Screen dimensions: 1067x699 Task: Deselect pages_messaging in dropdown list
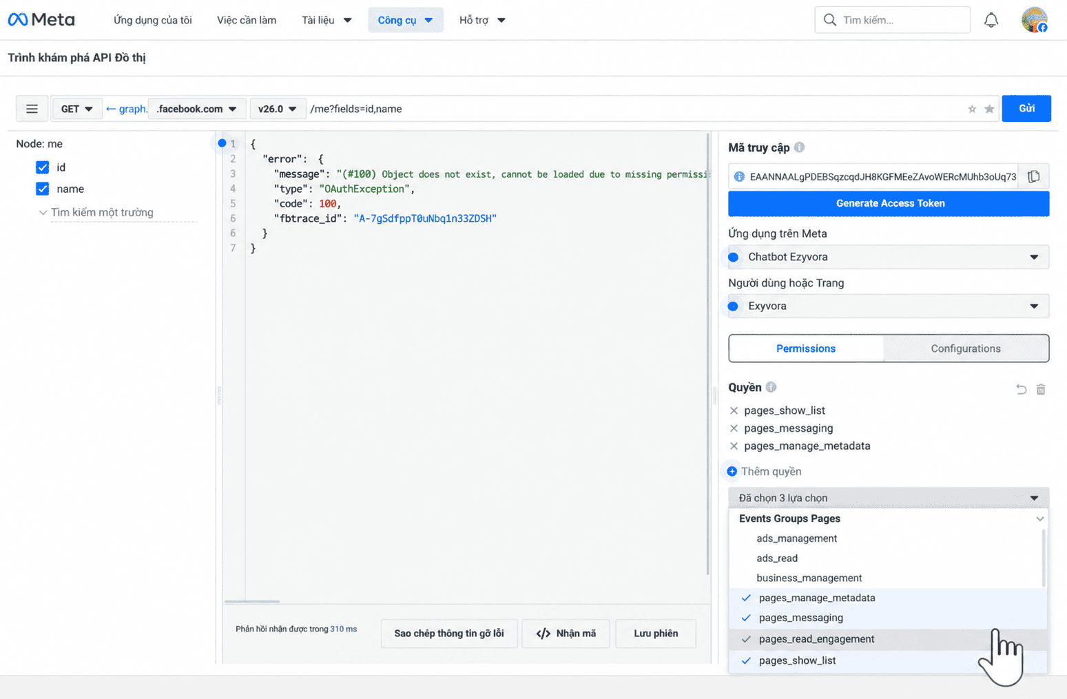click(x=888, y=618)
